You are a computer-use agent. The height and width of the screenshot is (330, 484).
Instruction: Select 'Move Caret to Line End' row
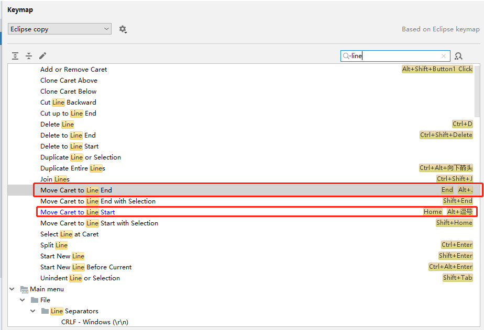pos(244,190)
